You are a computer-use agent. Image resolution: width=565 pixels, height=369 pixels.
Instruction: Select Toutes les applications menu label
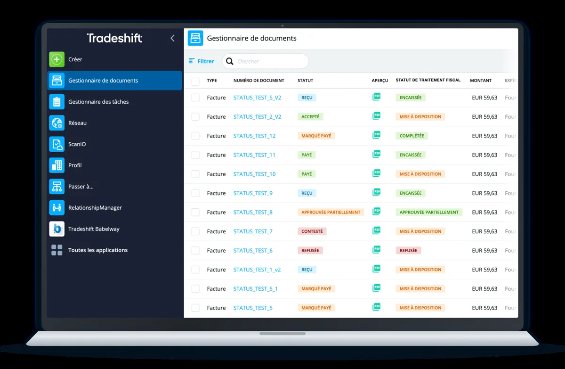[x=98, y=250]
